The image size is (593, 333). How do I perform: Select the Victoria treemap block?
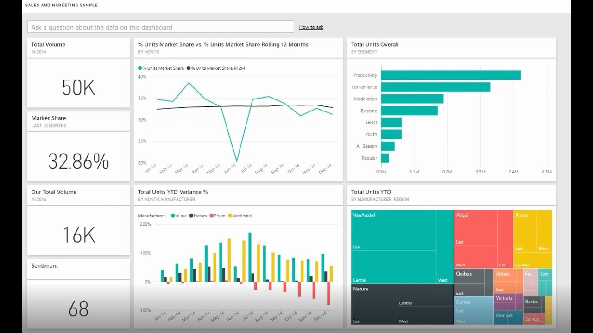click(x=508, y=302)
